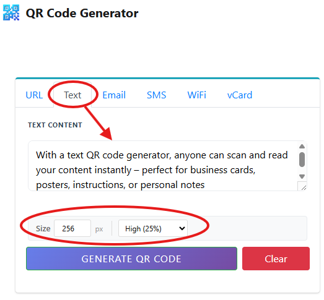Click inside the text content textarea

tap(163, 166)
